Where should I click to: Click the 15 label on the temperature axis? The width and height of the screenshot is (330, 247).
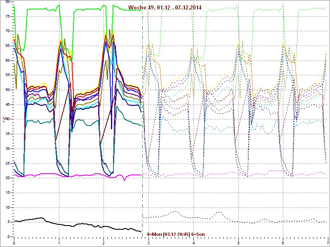tap(7, 193)
